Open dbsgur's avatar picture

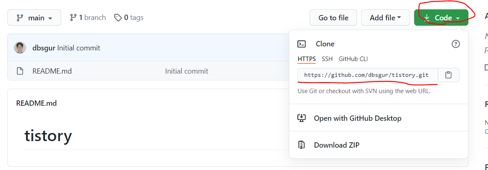click(20, 48)
